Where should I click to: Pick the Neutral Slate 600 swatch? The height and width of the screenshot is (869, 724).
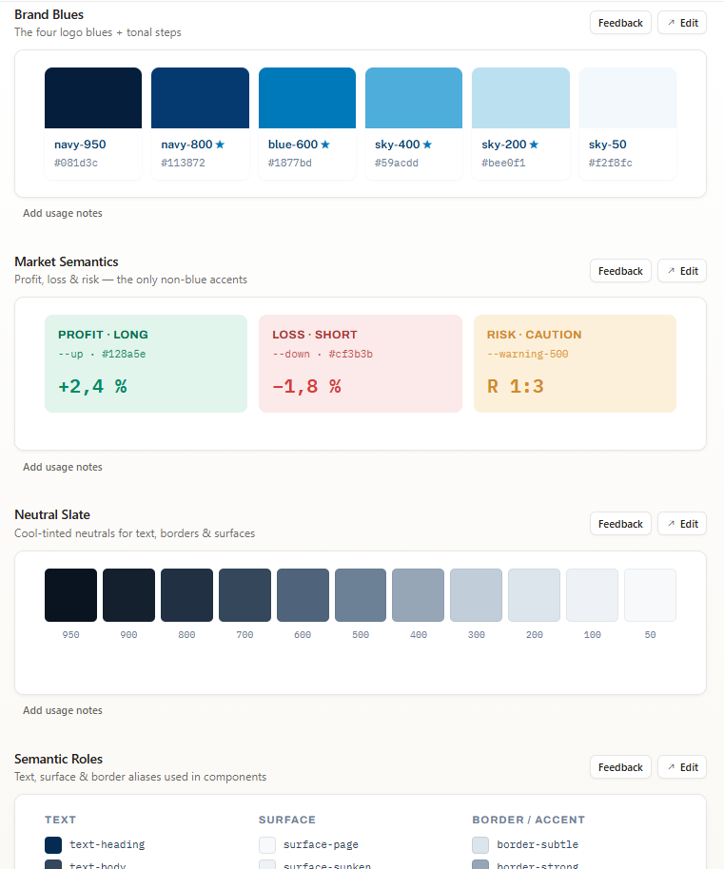[x=303, y=595]
